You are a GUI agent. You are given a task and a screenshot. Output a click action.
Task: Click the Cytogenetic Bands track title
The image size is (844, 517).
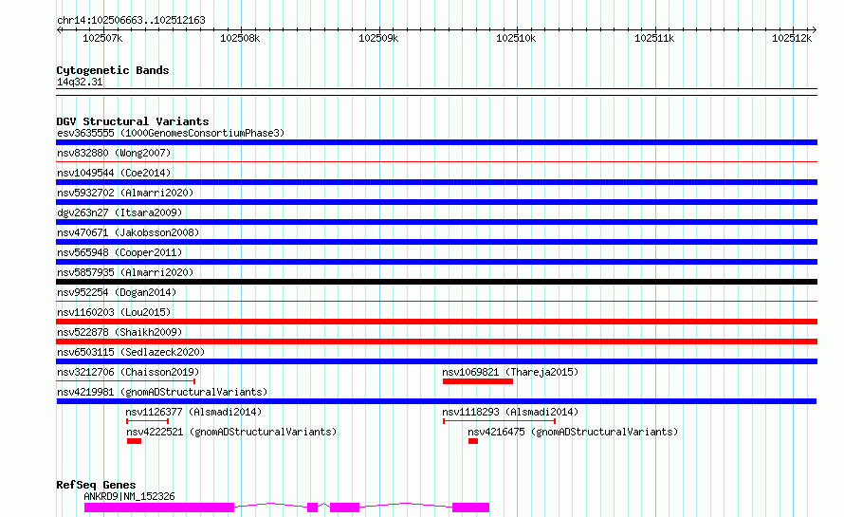113,70
